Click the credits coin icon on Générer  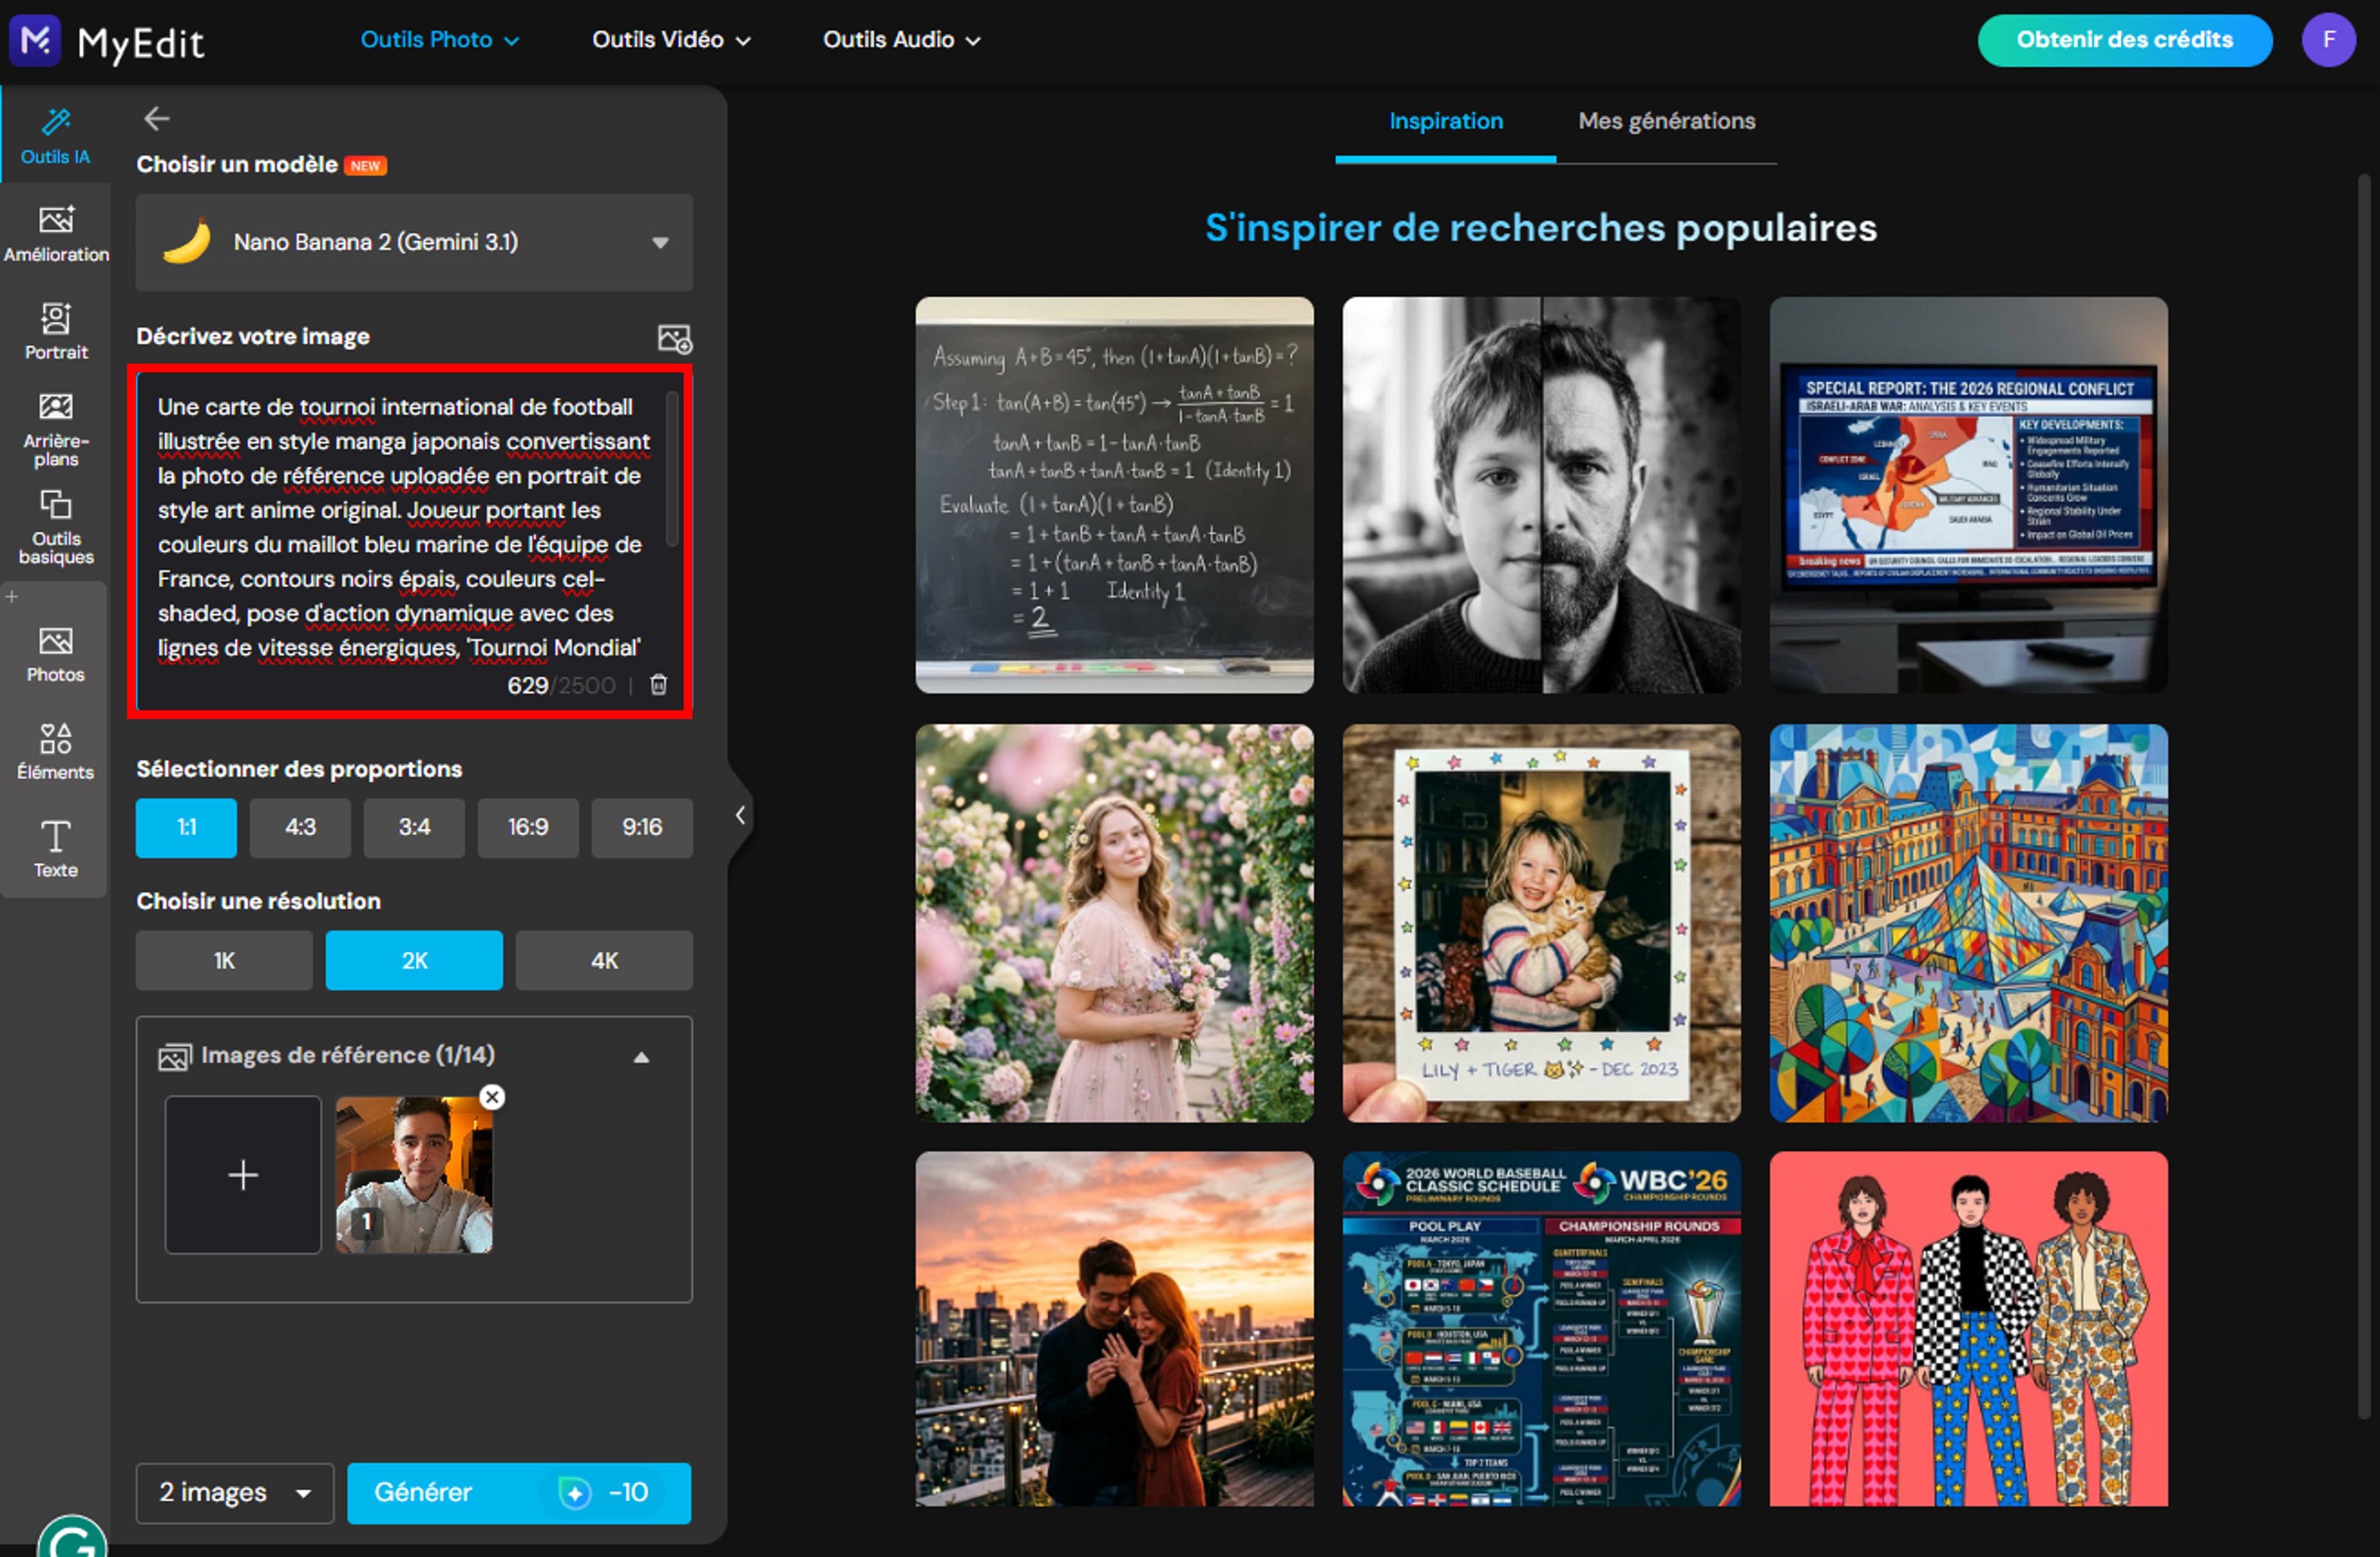click(x=575, y=1493)
